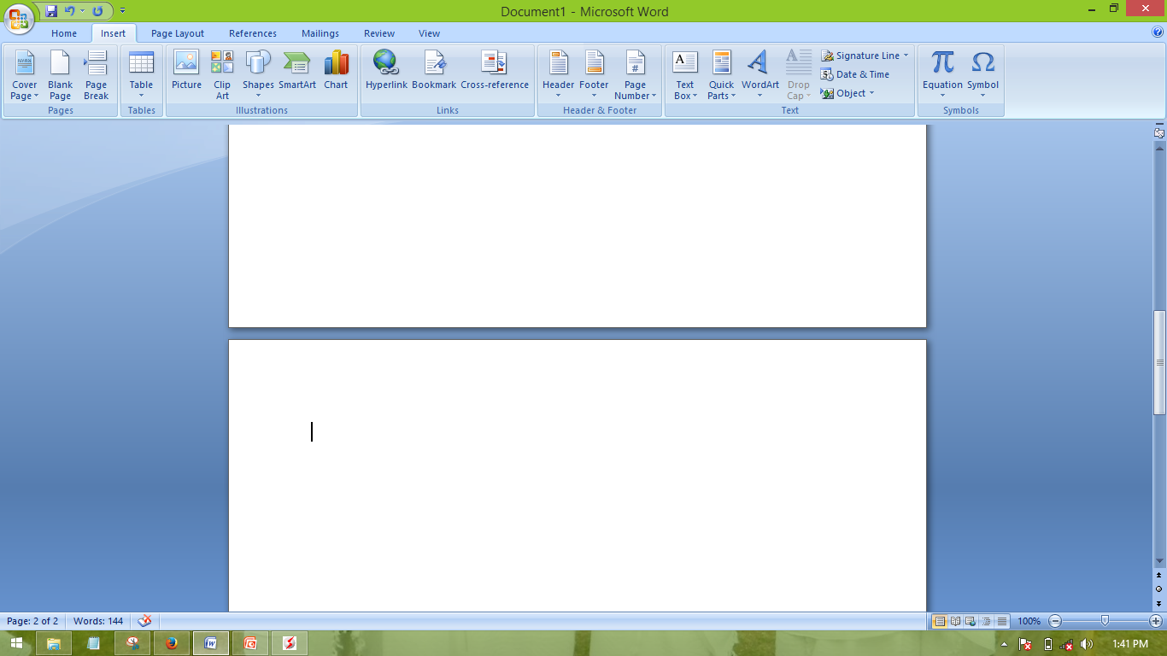Screen dimensions: 1167x656
Task: Click the scrollbar down arrow
Action: [x=1159, y=561]
